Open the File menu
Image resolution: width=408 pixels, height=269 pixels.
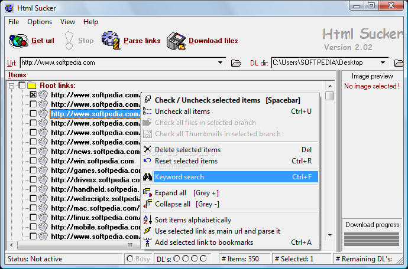(x=14, y=22)
